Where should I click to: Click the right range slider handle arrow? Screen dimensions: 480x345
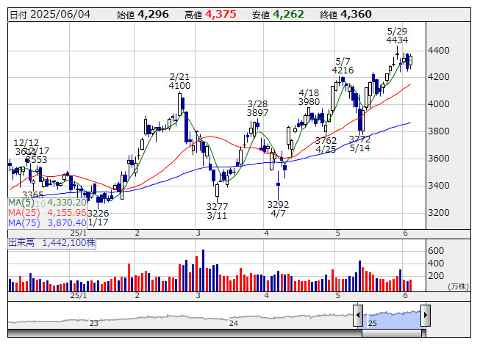click(x=426, y=315)
